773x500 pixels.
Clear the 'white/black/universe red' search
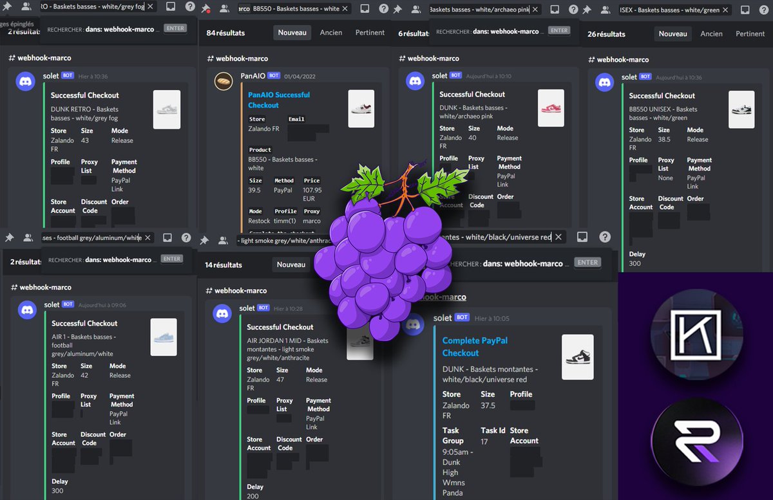[558, 237]
